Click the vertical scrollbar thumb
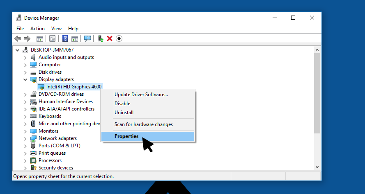This screenshot has height=194, width=365. 317,93
